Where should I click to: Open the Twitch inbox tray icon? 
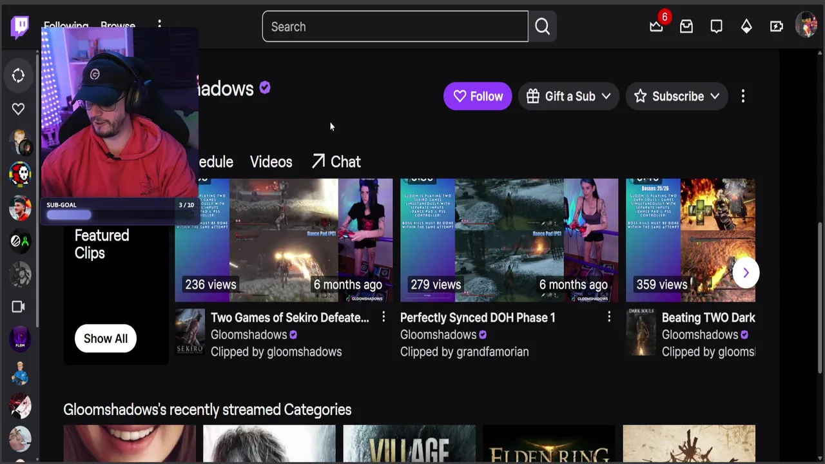pyautogui.click(x=686, y=26)
